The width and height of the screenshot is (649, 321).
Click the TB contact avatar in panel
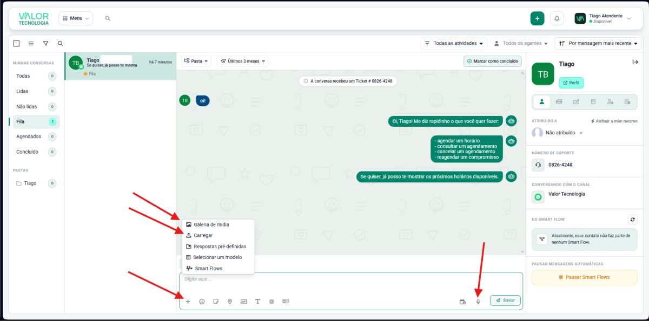(543, 74)
